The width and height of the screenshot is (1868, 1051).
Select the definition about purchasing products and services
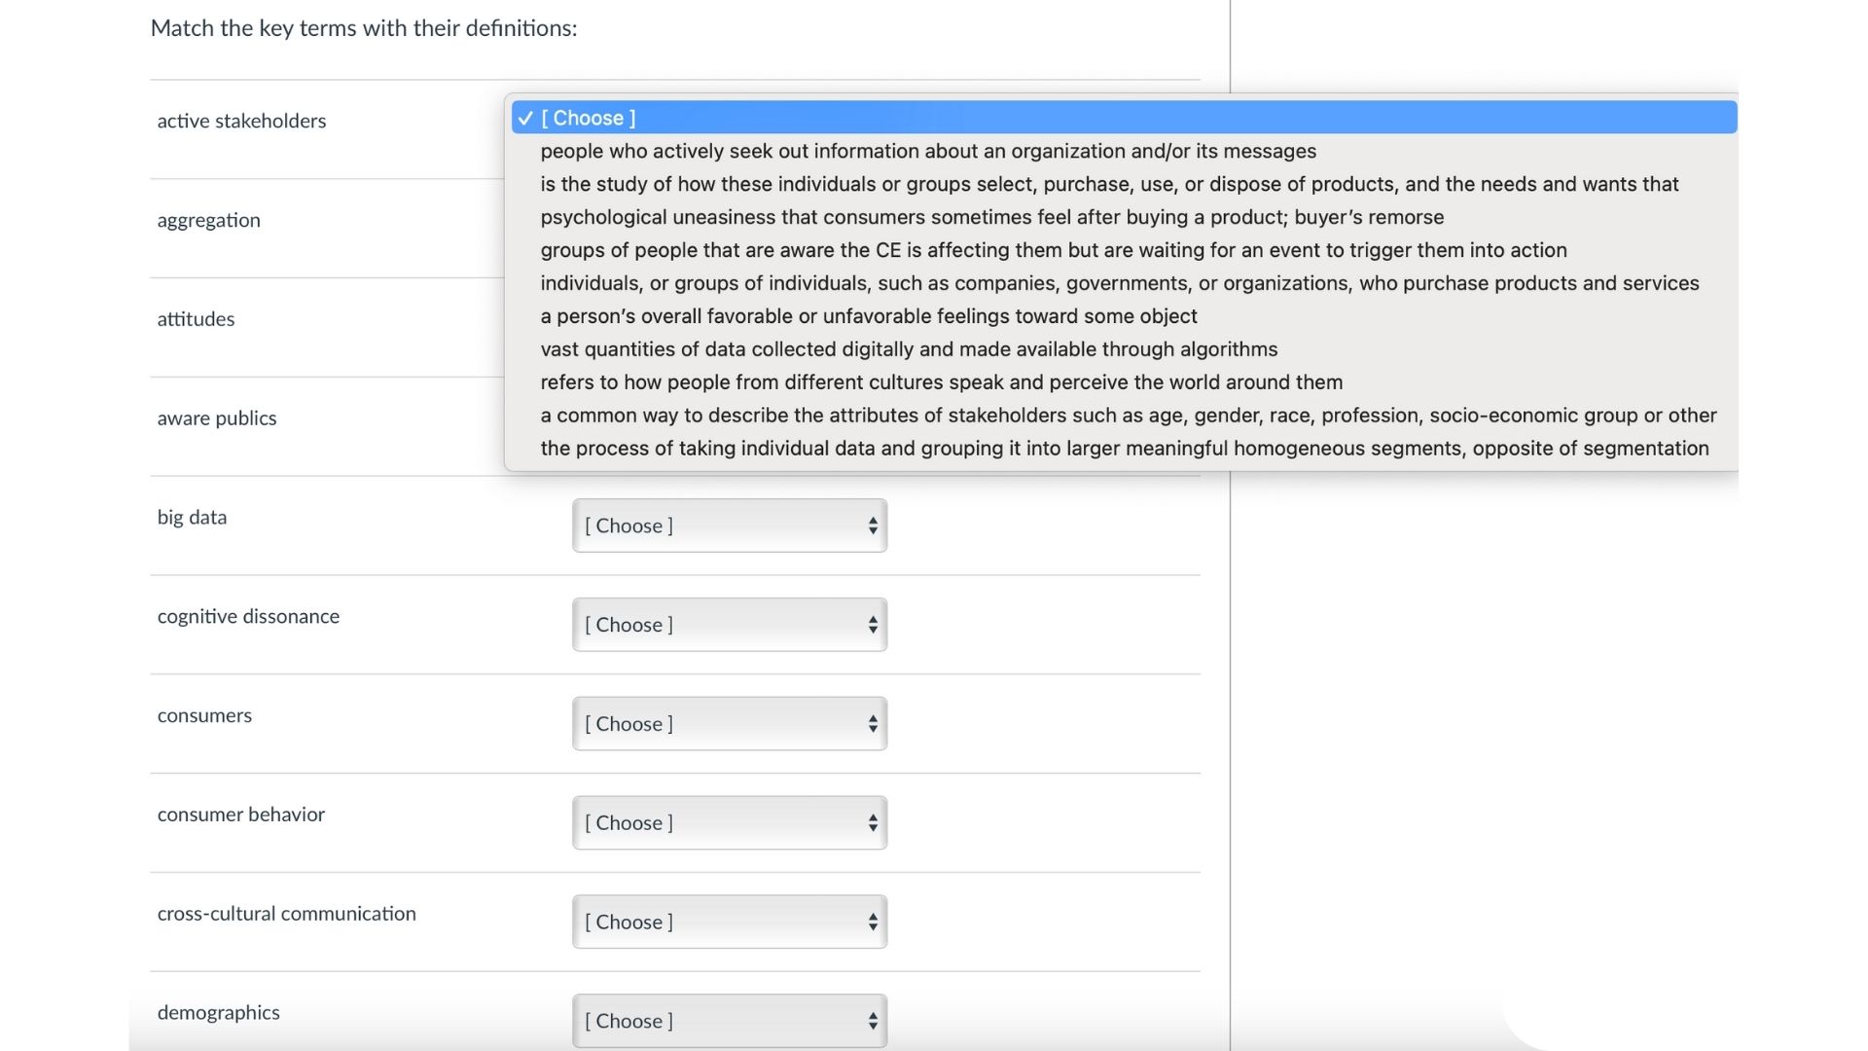click(x=1120, y=283)
